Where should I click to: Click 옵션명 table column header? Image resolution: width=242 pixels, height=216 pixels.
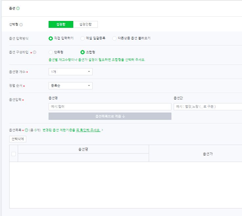click(83, 149)
